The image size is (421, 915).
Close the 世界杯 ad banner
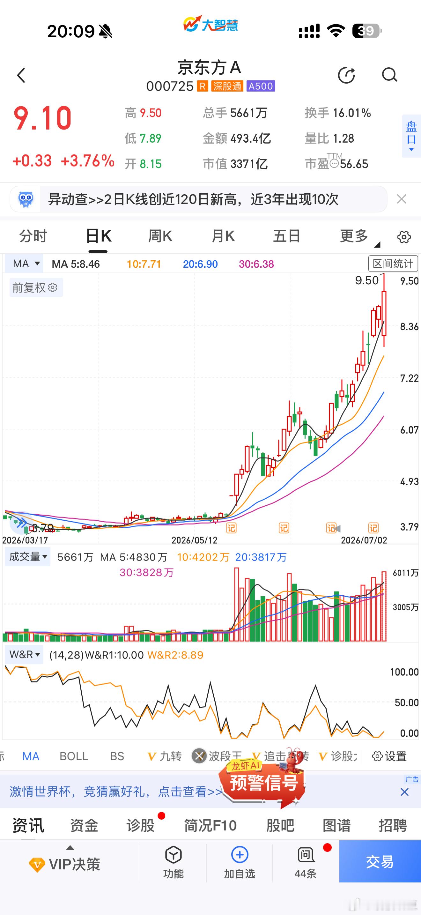404,792
